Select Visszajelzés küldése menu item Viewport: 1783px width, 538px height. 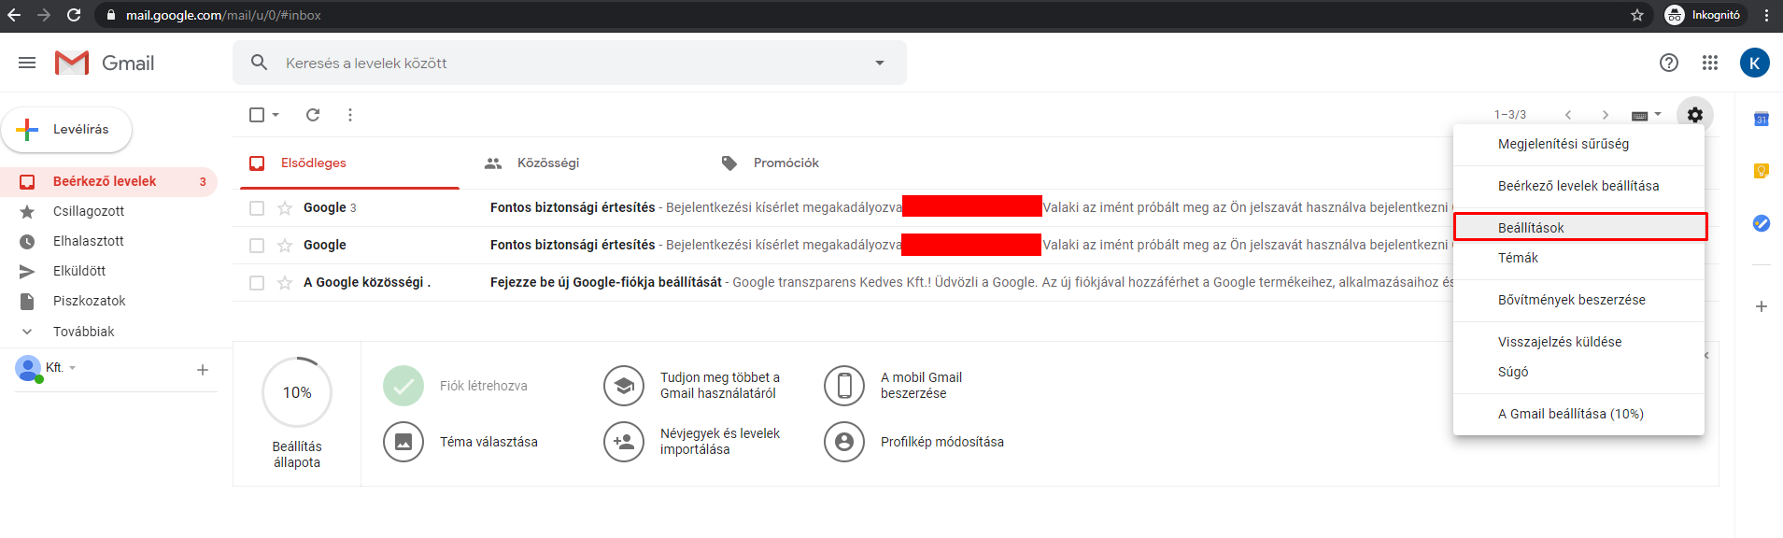coord(1578,342)
